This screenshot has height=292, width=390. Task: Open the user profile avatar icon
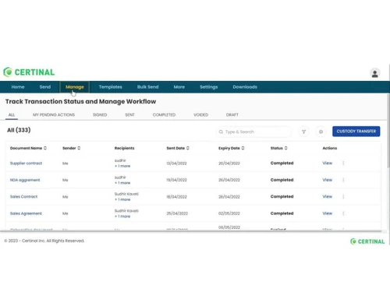[374, 73]
